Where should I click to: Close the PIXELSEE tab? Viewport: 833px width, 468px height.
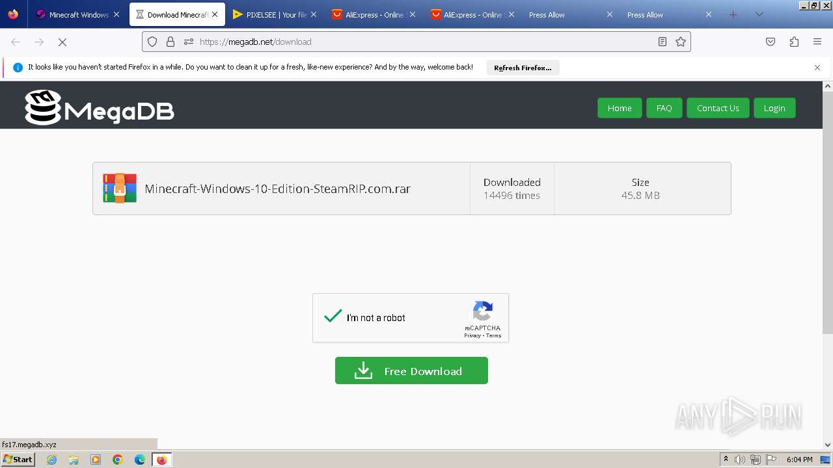314,14
